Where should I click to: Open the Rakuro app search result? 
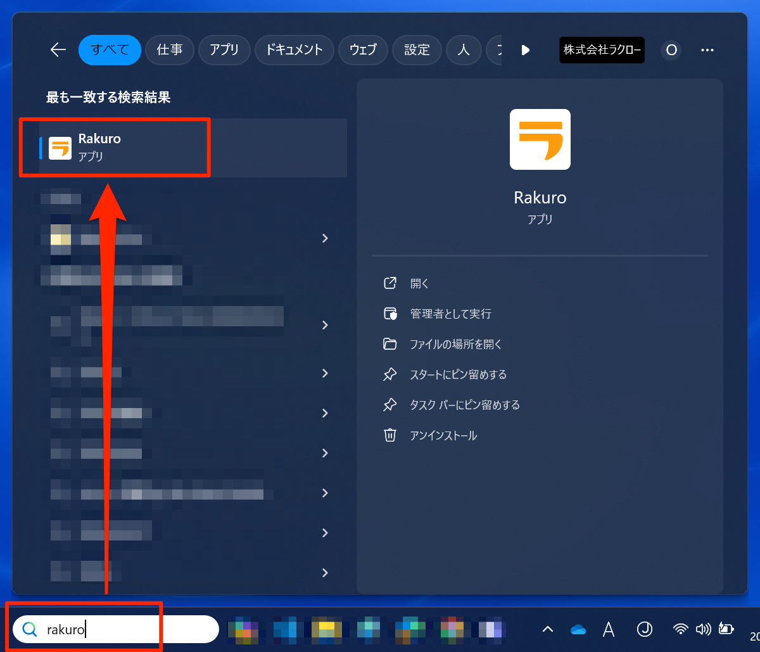(x=193, y=148)
